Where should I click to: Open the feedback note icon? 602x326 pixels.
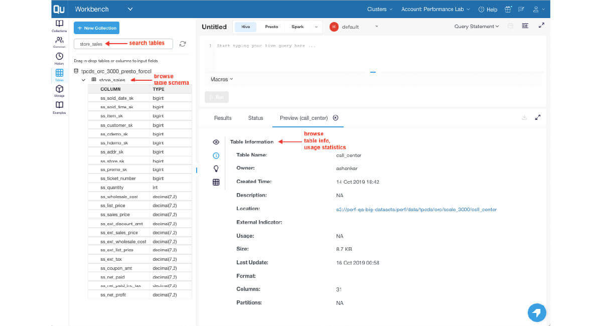point(521,10)
